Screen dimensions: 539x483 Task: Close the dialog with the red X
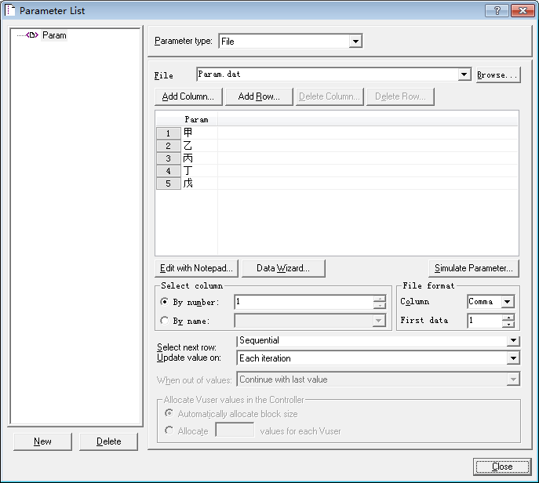(523, 11)
